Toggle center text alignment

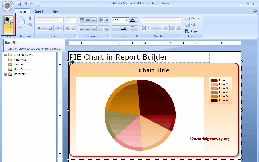point(88,28)
